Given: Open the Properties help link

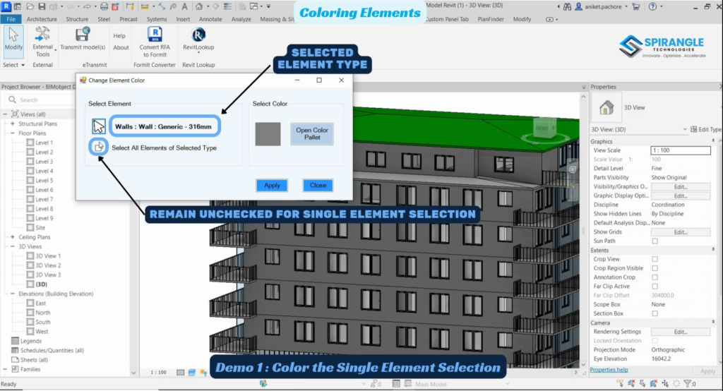Looking at the screenshot, I should point(609,370).
